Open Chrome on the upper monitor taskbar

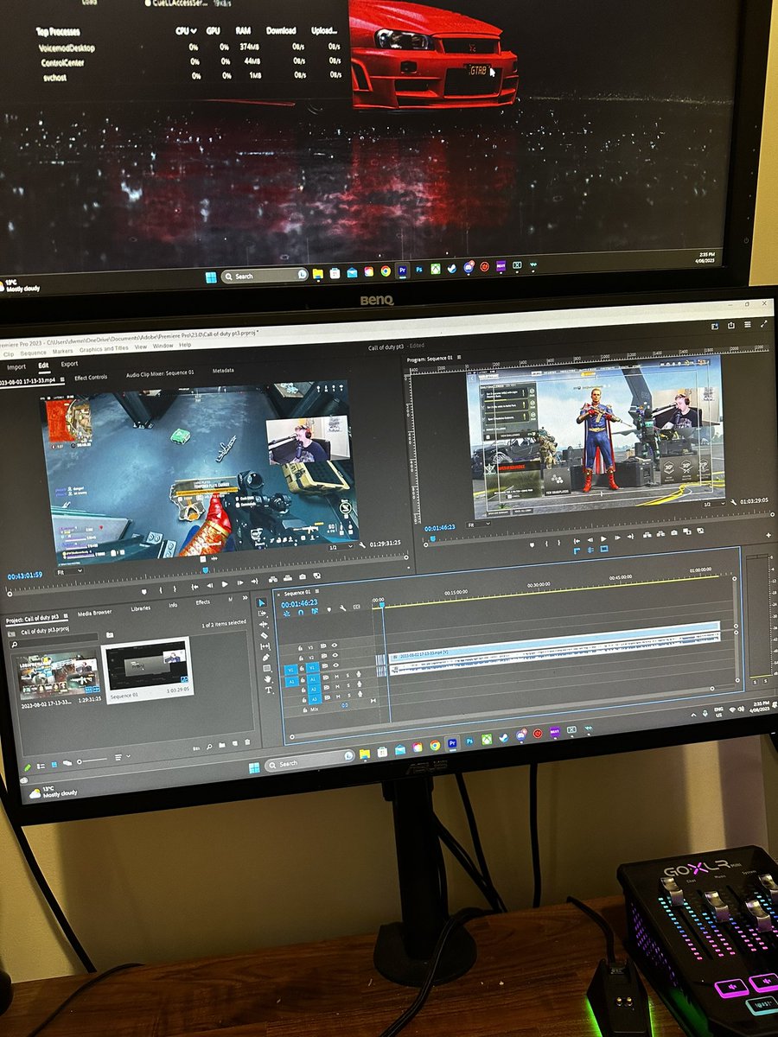[386, 270]
